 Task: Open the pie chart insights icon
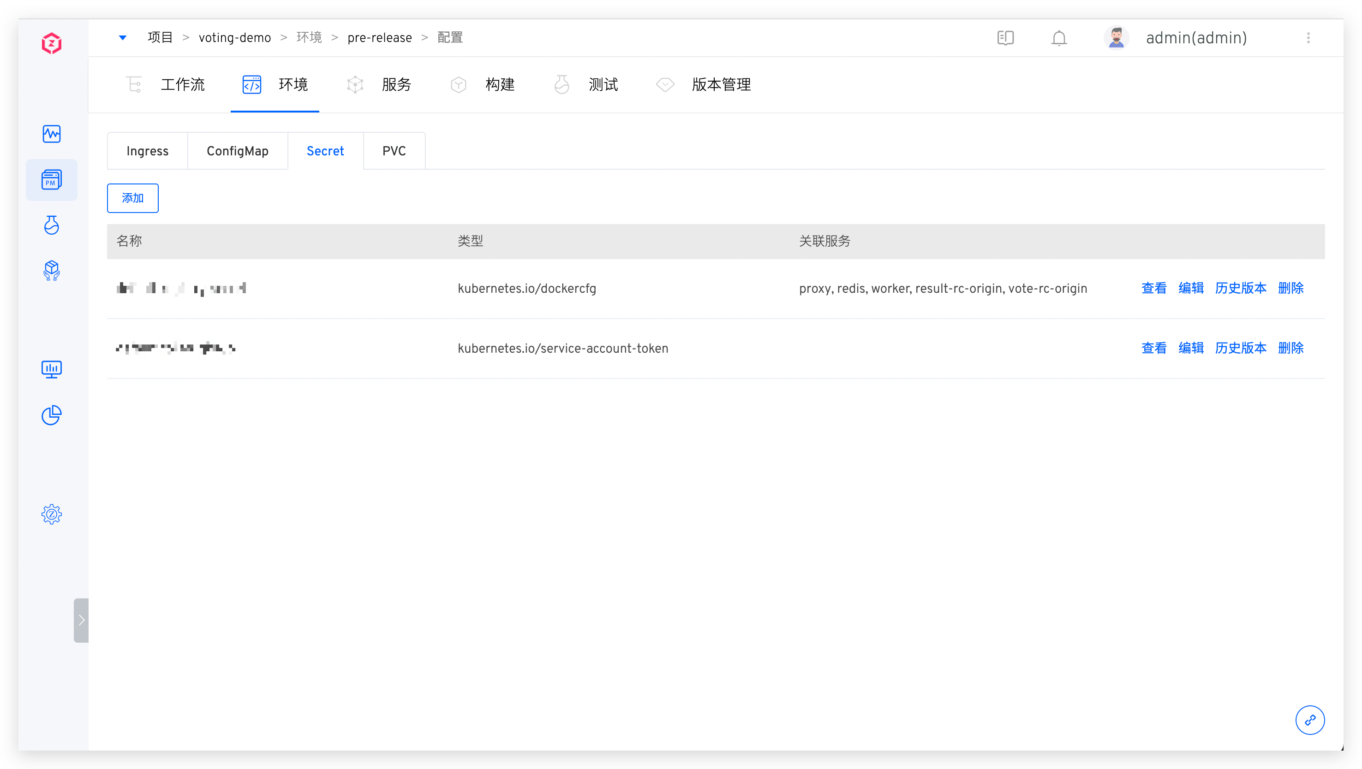tap(51, 415)
